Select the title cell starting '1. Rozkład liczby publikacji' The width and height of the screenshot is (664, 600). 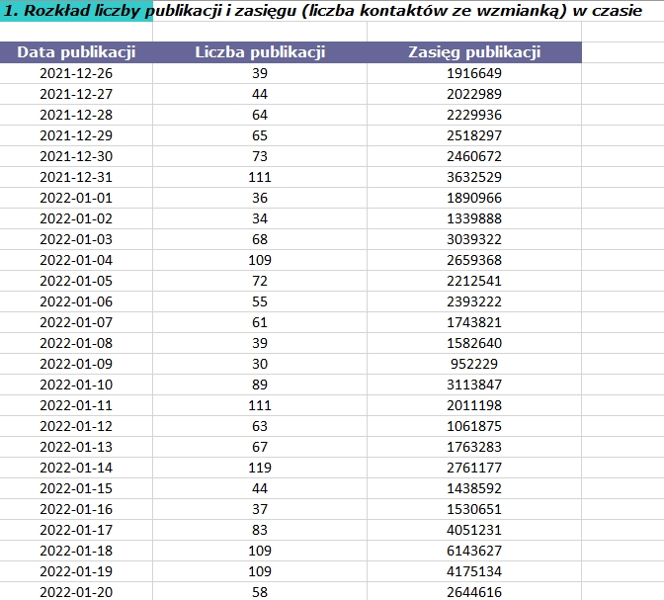pos(76,11)
